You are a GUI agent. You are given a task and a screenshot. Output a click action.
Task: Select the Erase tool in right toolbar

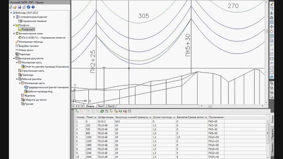click(x=272, y=4)
